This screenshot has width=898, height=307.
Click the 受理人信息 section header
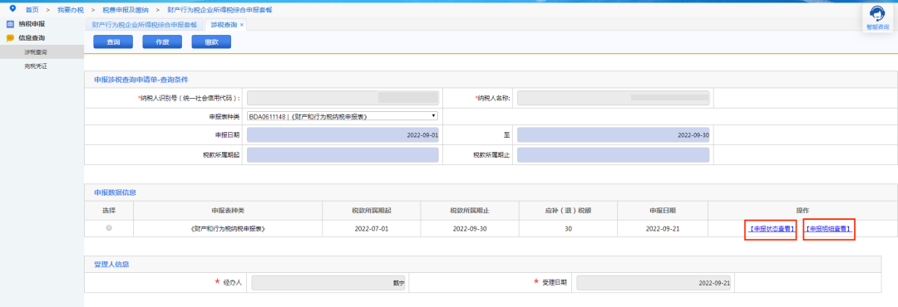(111, 265)
